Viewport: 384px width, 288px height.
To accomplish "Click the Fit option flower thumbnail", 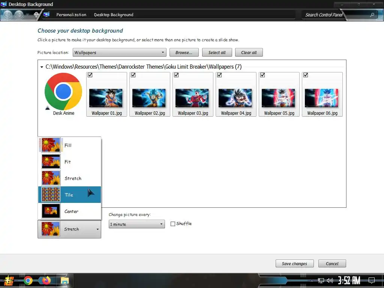I will [51, 162].
